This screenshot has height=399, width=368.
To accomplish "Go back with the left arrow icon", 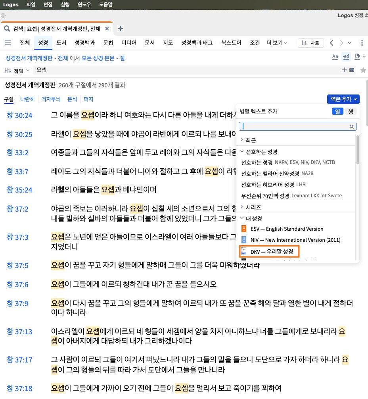I will 332,43.
